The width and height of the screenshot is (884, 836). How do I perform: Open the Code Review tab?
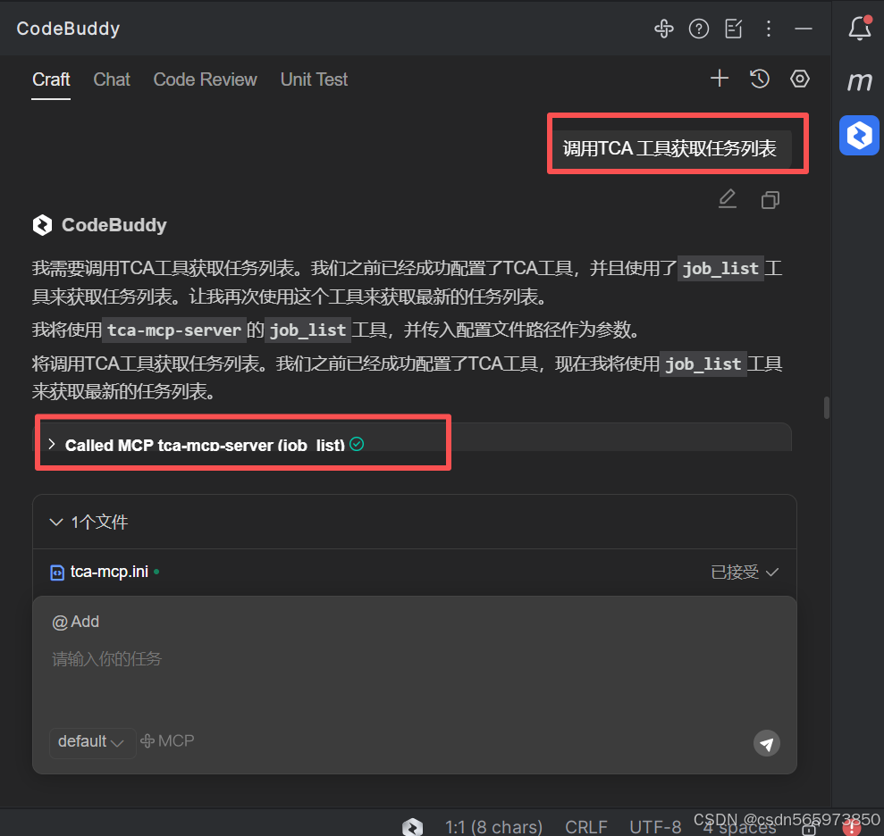pos(206,79)
